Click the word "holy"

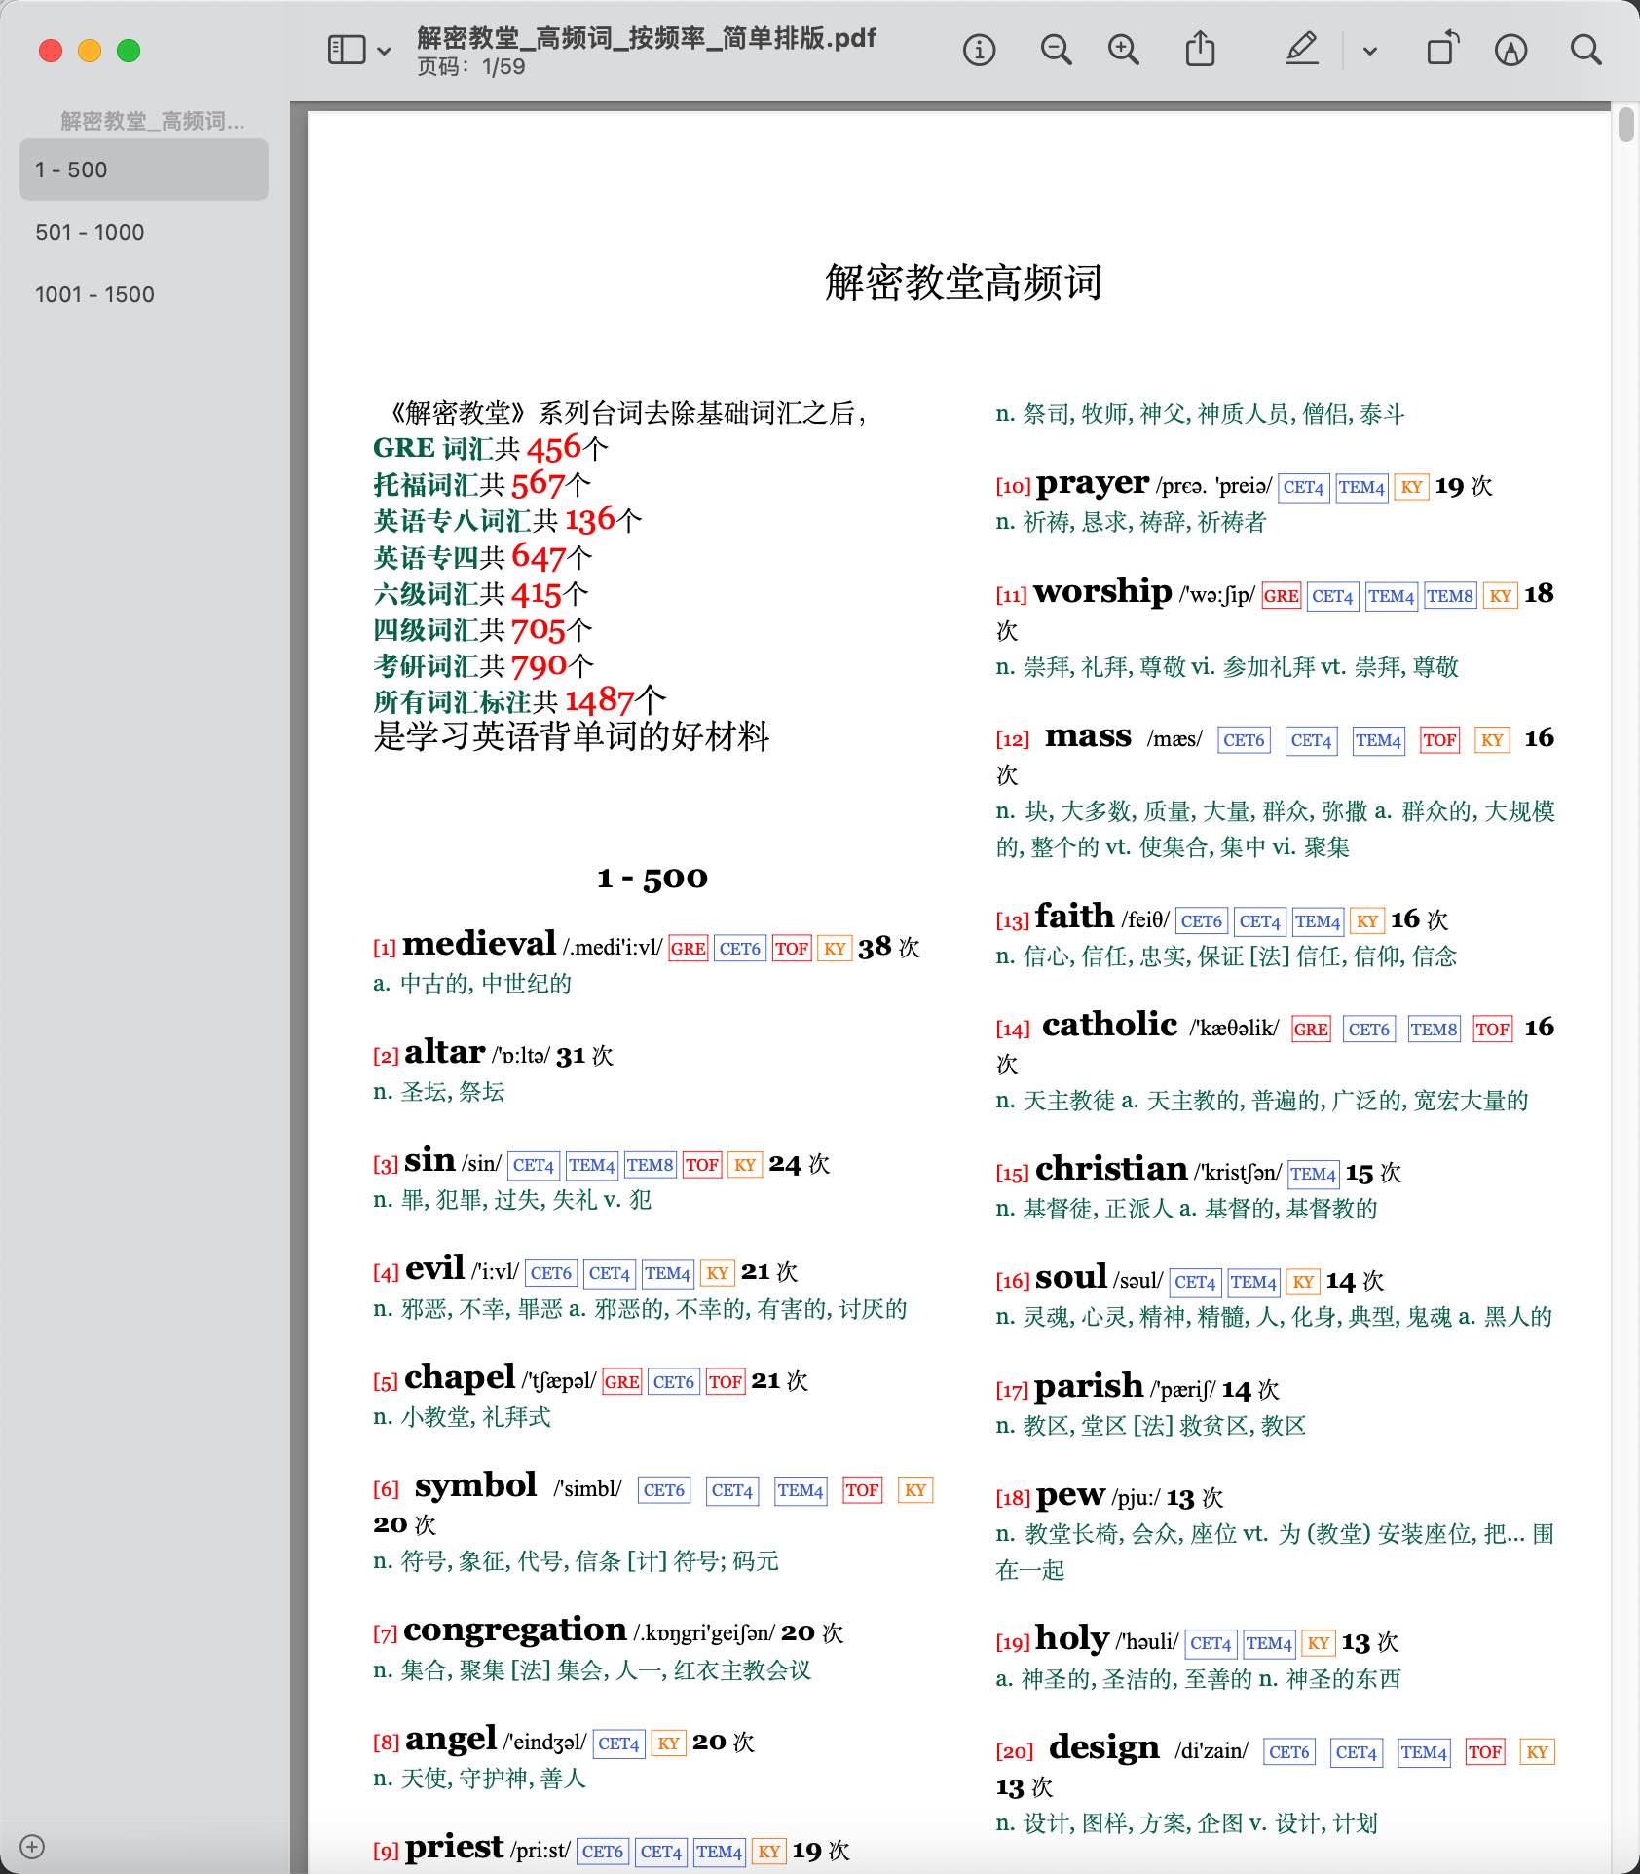[x=1072, y=1639]
